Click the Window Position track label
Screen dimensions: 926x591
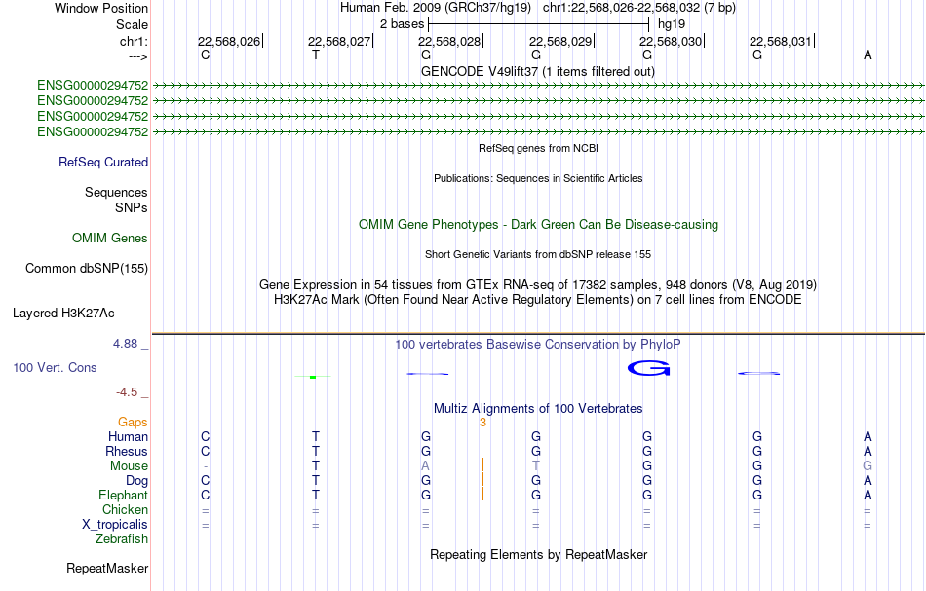pyautogui.click(x=101, y=8)
